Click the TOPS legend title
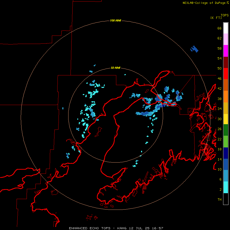This screenshot has width=230, height=230. tap(225, 15)
